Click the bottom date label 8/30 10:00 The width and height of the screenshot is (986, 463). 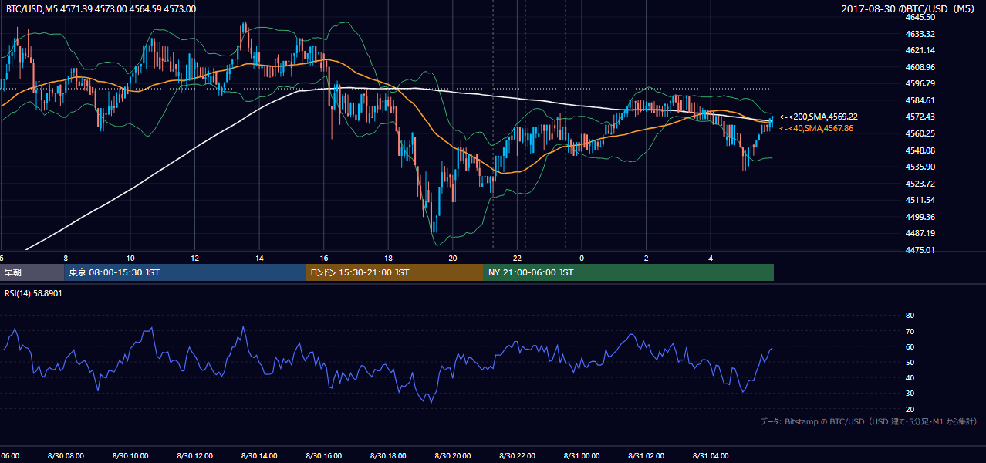click(130, 456)
